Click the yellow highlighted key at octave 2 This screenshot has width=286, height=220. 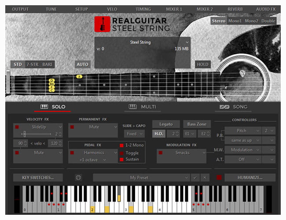point(92,209)
